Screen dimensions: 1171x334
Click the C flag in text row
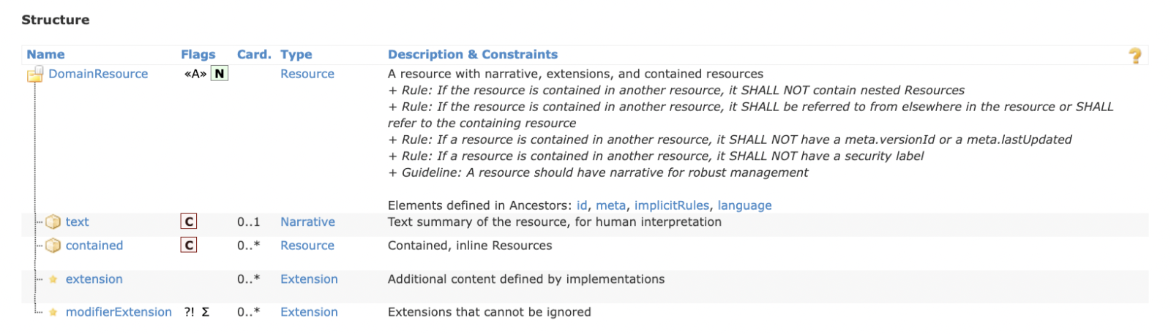[189, 221]
